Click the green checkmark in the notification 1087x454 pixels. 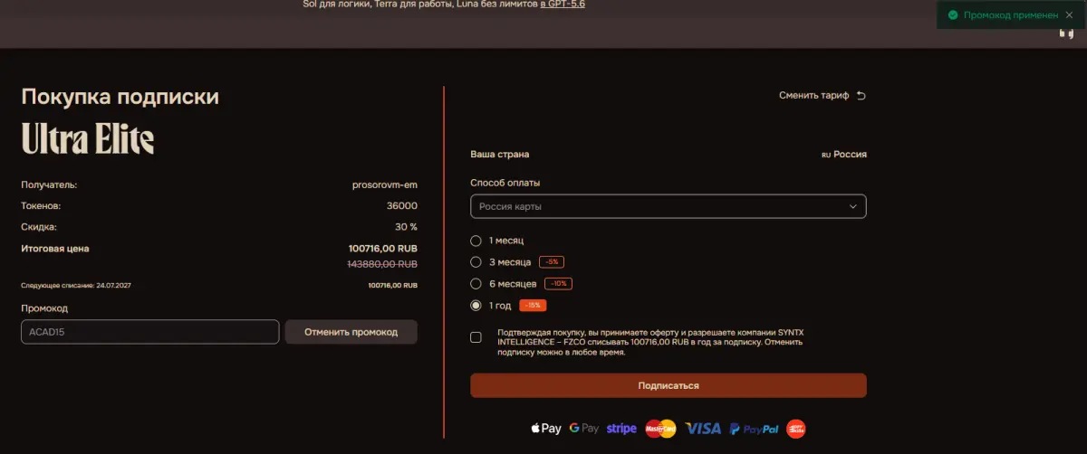click(952, 14)
